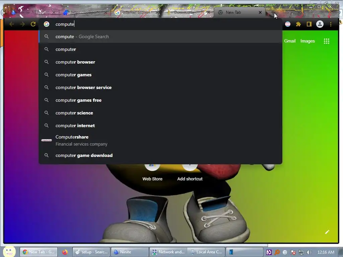Click the Action Center flag tray icon
343x257 pixels.
293,252
